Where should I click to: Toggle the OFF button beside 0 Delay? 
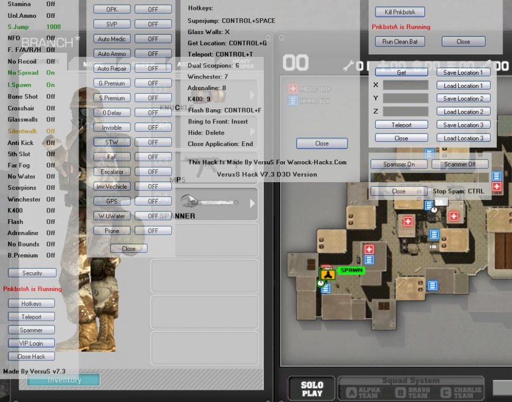[153, 113]
